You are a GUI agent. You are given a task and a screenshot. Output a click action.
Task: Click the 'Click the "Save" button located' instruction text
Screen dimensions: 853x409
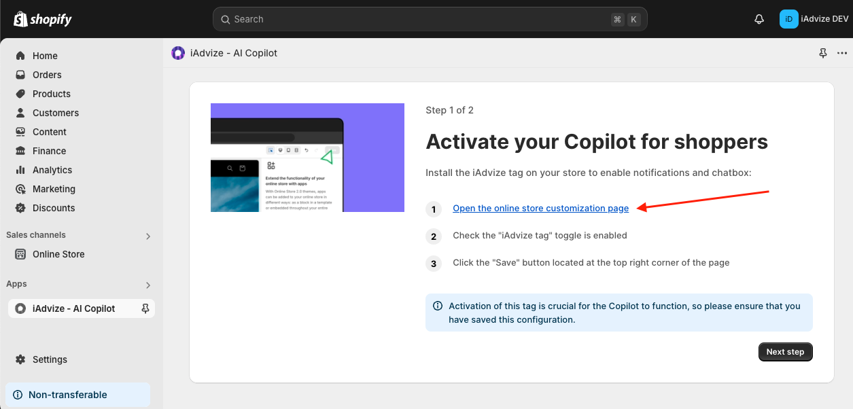pos(591,263)
